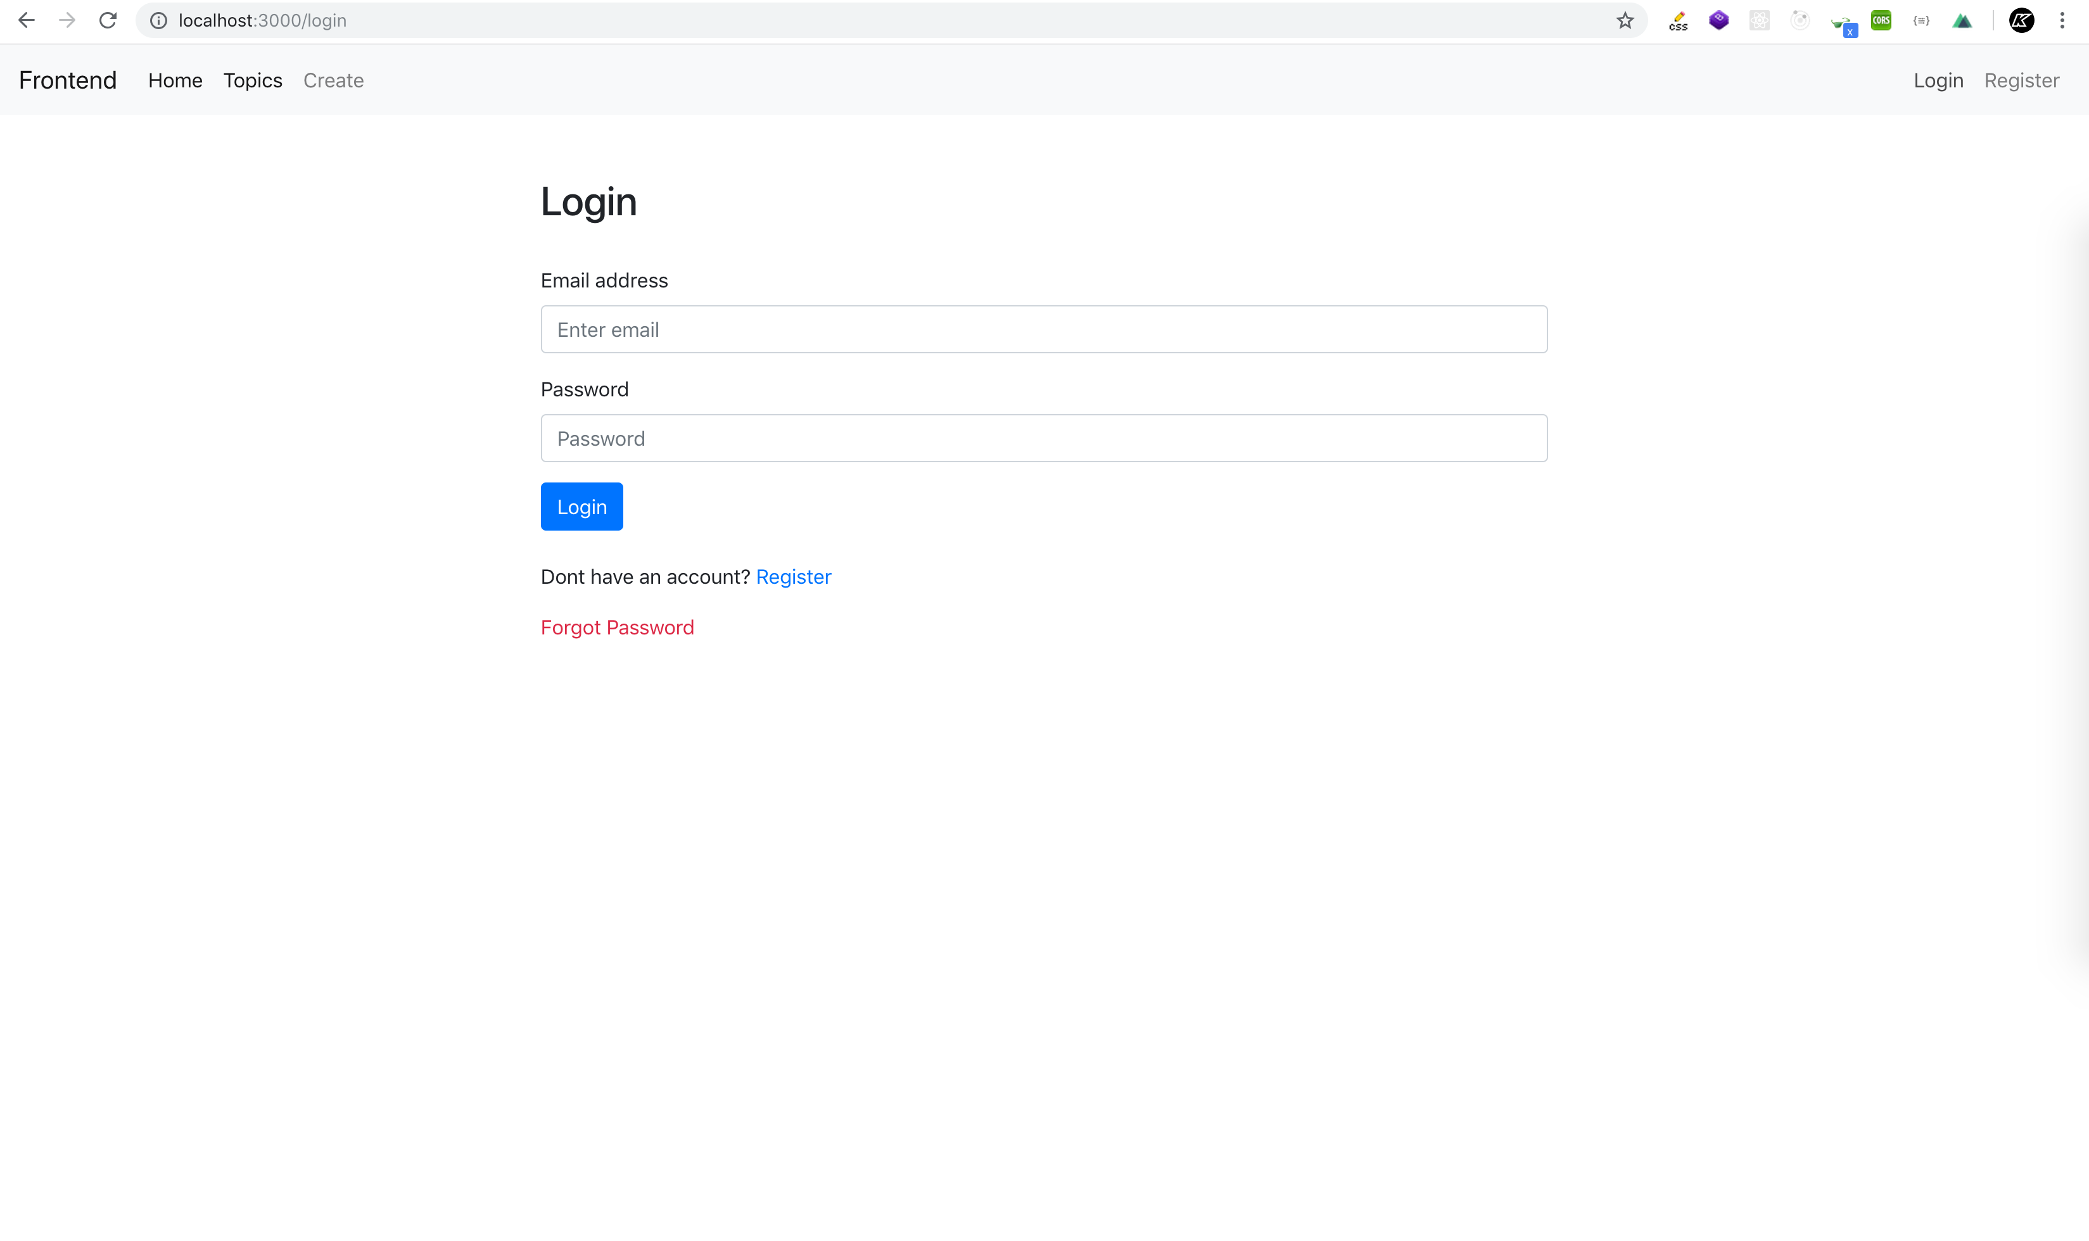Click the browser back arrow
This screenshot has width=2089, height=1241.
pyautogui.click(x=26, y=20)
